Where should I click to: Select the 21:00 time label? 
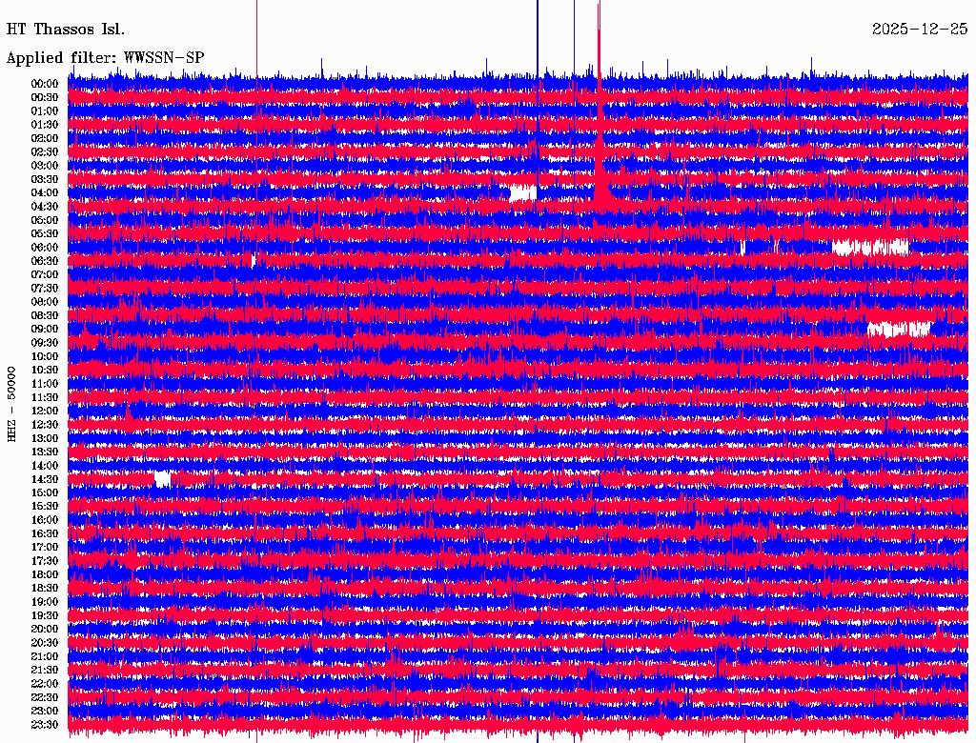click(x=45, y=656)
